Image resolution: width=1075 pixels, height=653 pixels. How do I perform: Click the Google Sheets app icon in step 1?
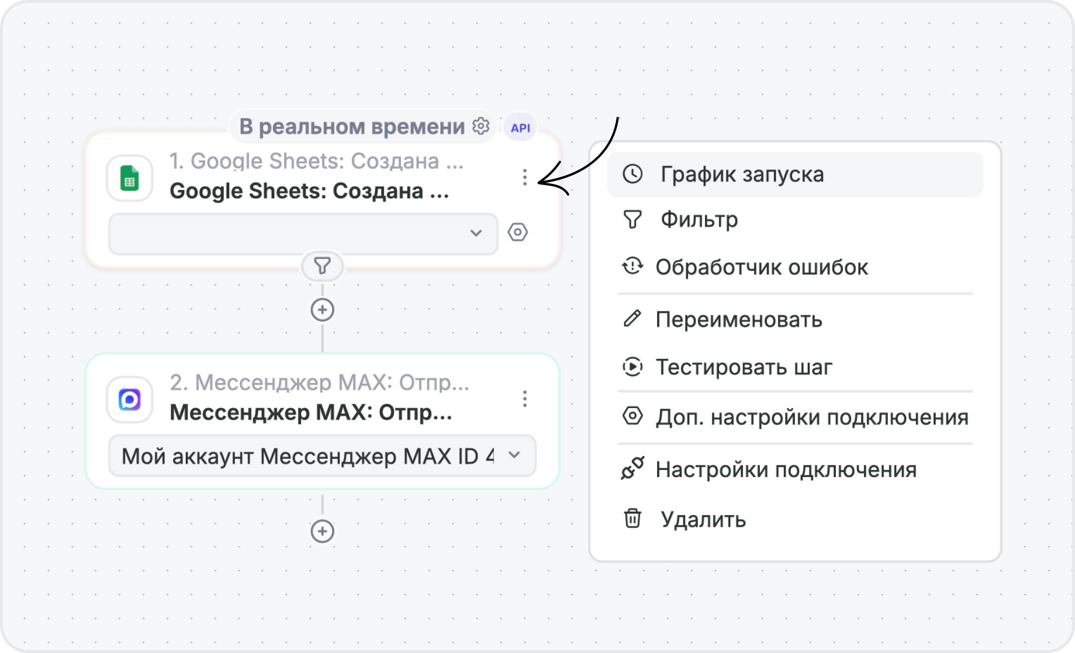tap(130, 178)
